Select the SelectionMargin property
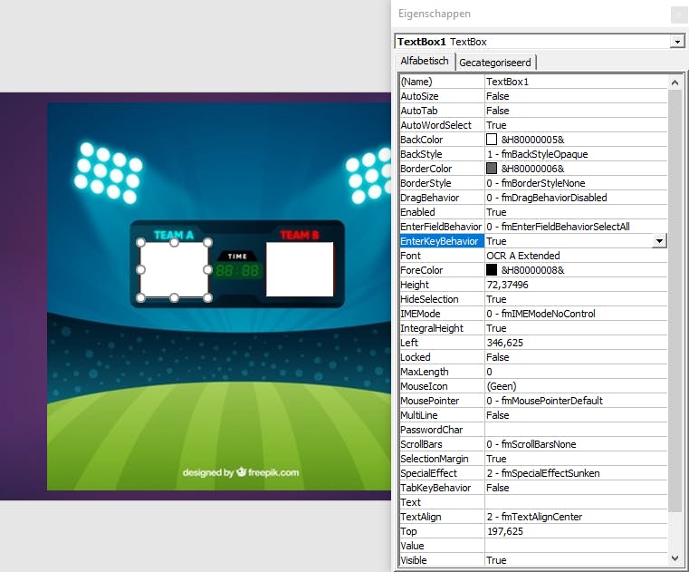 [x=442, y=460]
